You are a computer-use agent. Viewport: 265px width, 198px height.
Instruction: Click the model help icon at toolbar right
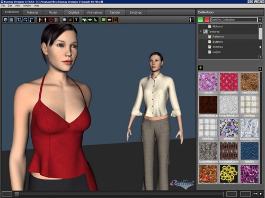pyautogui.click(x=191, y=20)
